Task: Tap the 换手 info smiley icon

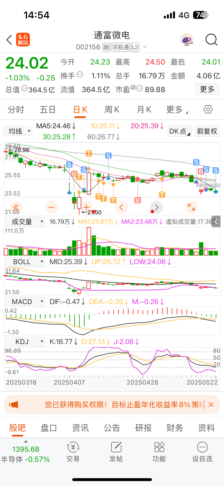Action: click(80, 75)
